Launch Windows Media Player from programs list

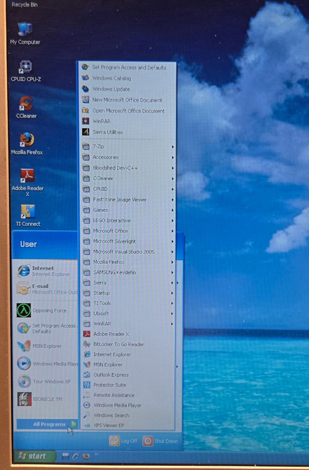128,405
